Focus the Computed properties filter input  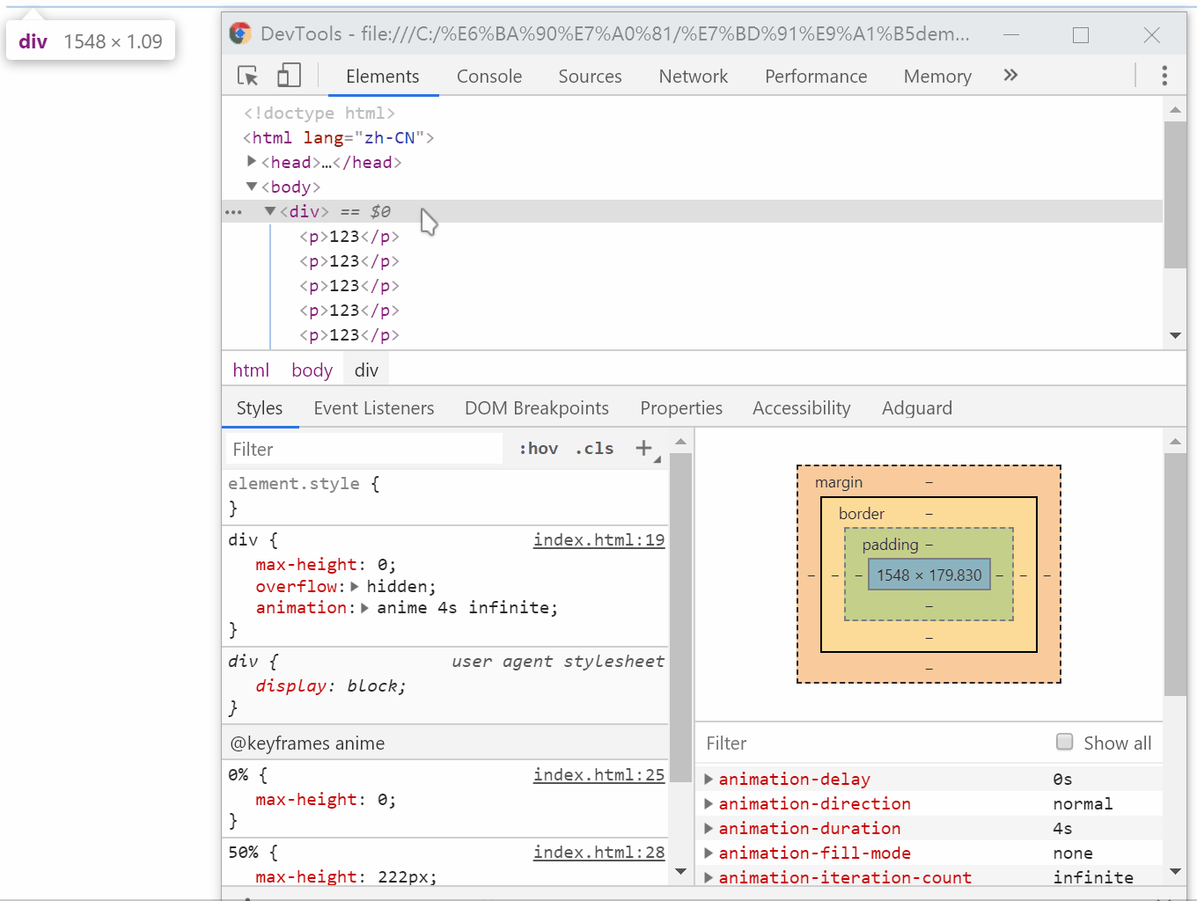pyautogui.click(x=871, y=744)
